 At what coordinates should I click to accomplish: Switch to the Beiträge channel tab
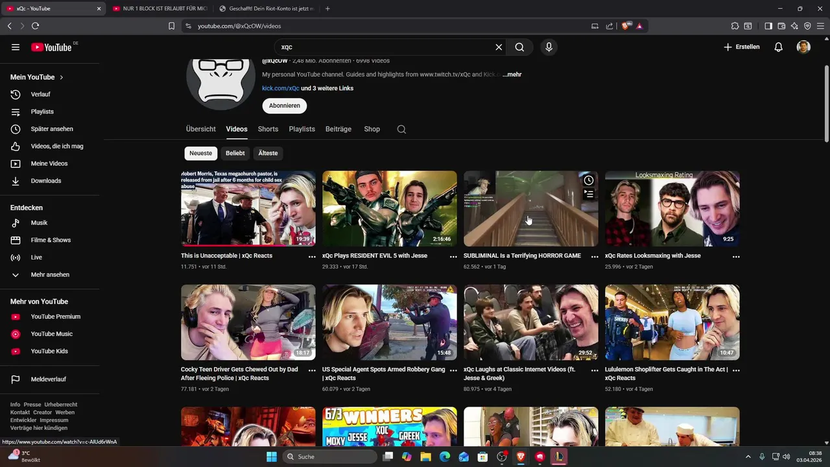(x=338, y=129)
